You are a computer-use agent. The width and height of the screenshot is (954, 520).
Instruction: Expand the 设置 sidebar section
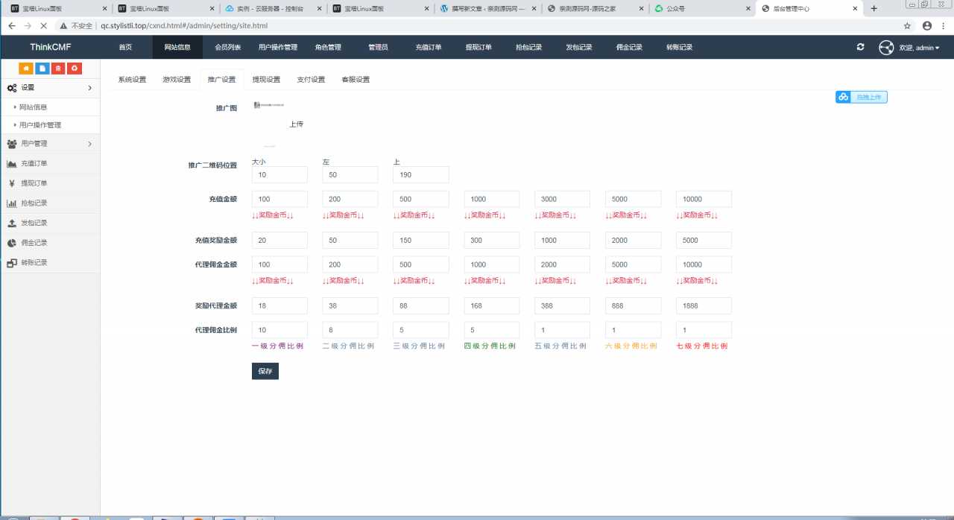coord(50,88)
